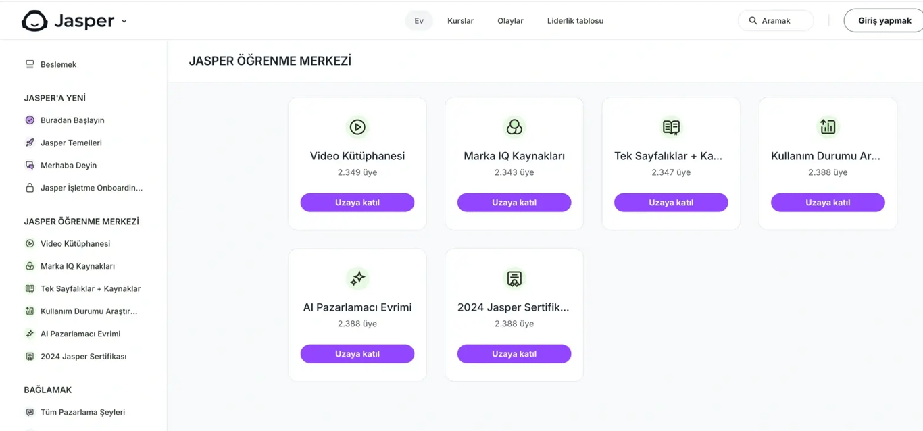Click the Video Kütüphanesi play icon card
The image size is (923, 431).
[x=357, y=127]
